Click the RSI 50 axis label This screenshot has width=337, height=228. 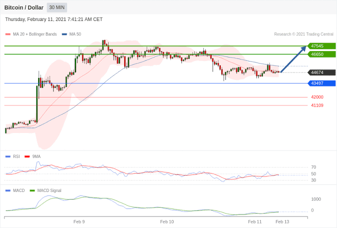(313, 173)
